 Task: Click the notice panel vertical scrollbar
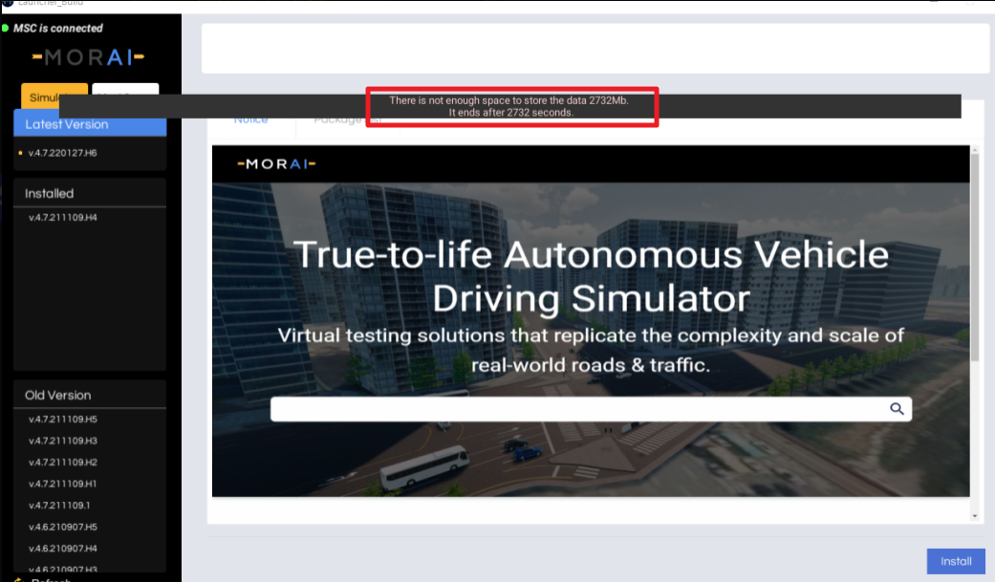pos(975,258)
